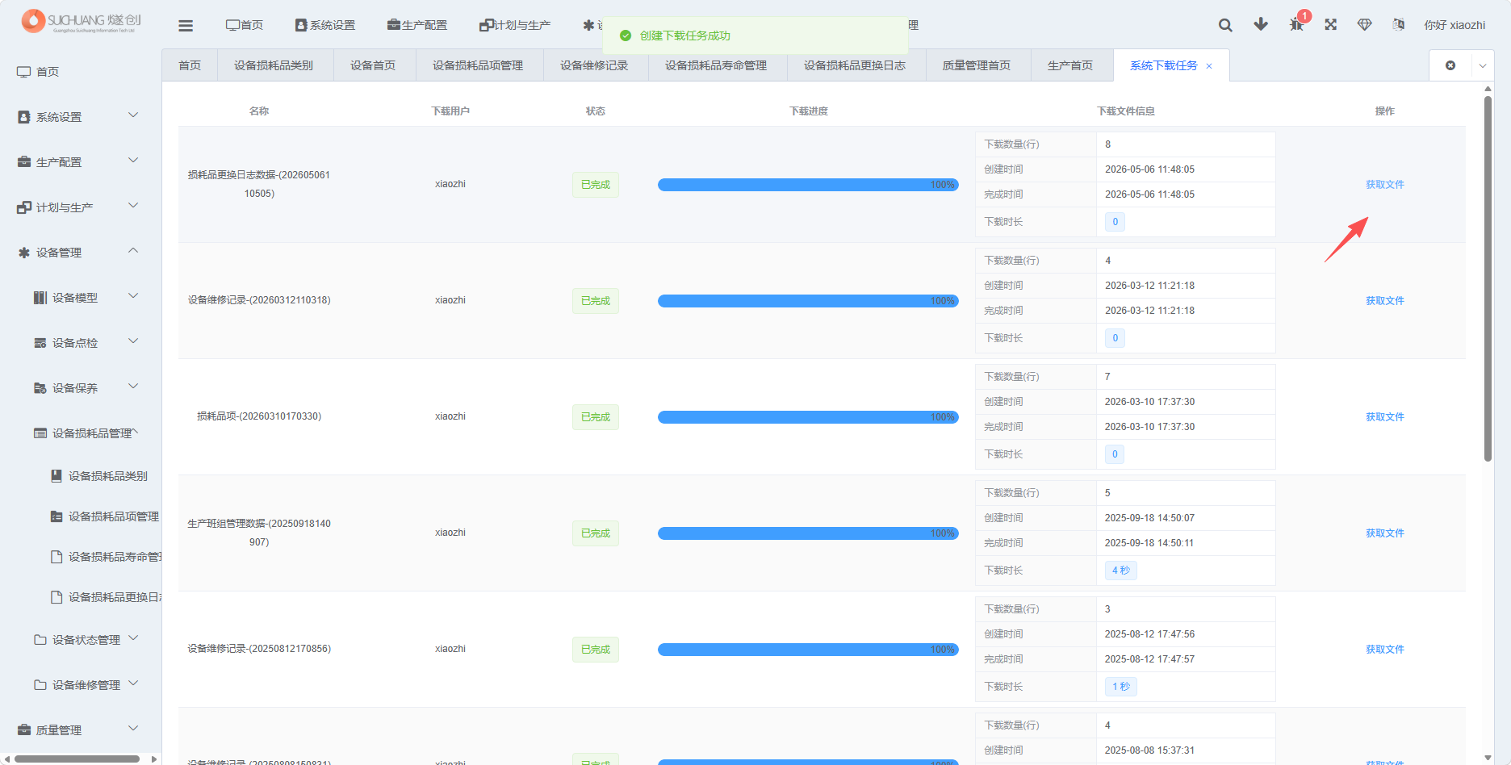
Task: Expand the 设备状态管理 chevron
Action: [133, 638]
